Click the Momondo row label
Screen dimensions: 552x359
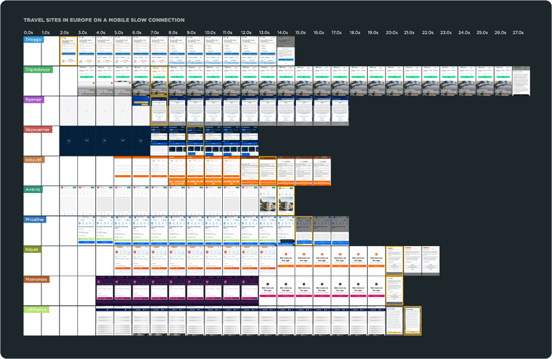tap(37, 280)
